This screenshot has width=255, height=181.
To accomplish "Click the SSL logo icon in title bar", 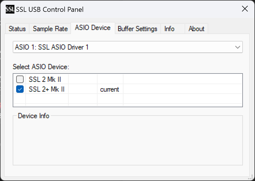I will pos(10,9).
